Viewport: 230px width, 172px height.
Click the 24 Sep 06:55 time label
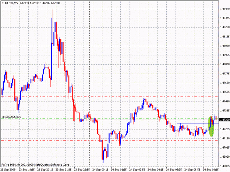(192, 170)
